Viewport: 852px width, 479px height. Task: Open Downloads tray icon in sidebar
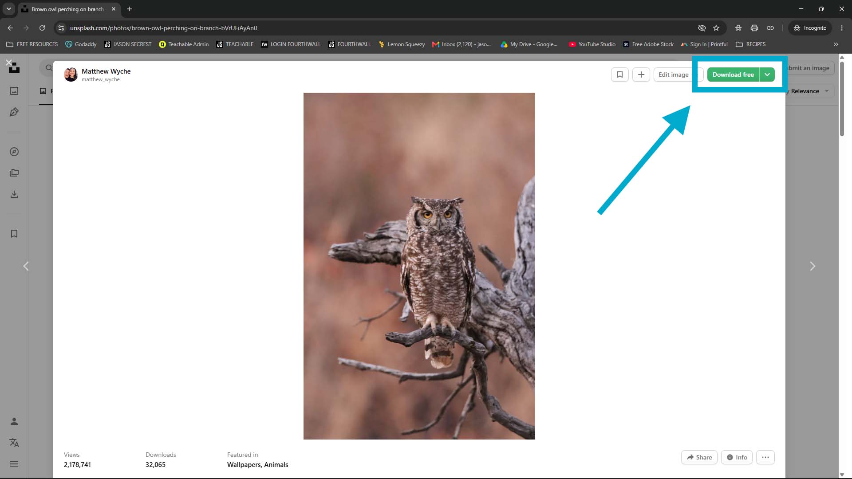coord(14,194)
